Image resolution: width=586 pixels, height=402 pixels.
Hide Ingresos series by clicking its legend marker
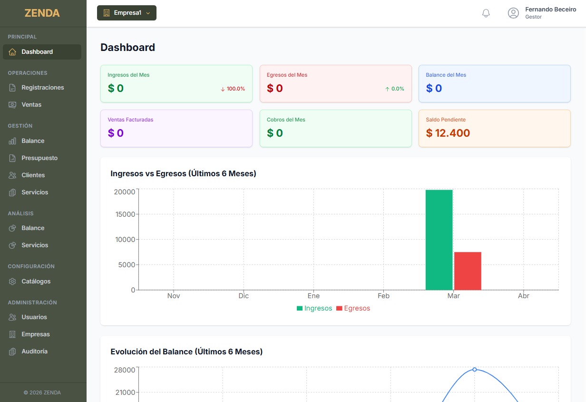pyautogui.click(x=299, y=308)
